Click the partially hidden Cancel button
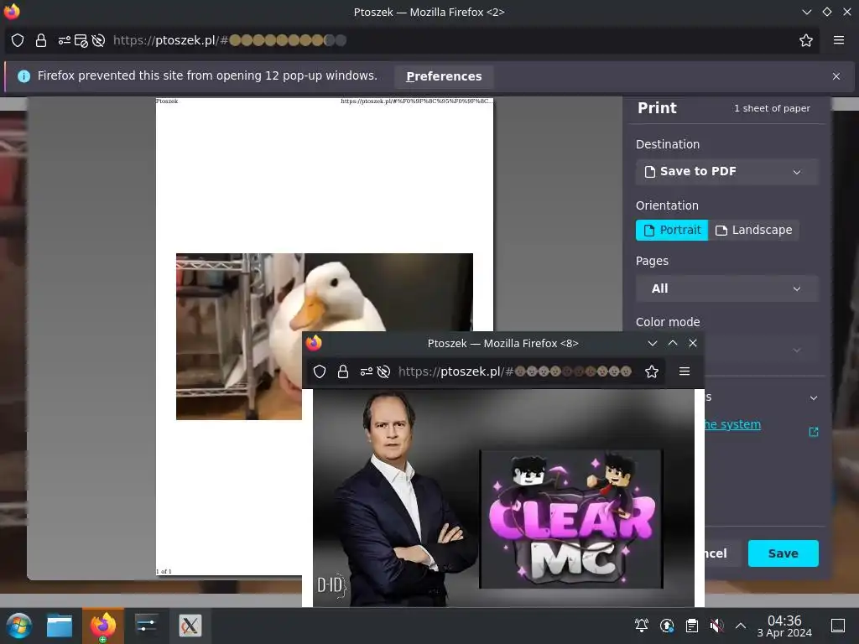This screenshot has width=859, height=644. (x=722, y=553)
